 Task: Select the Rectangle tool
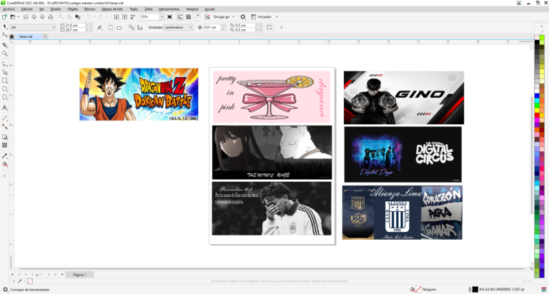pyautogui.click(x=4, y=81)
